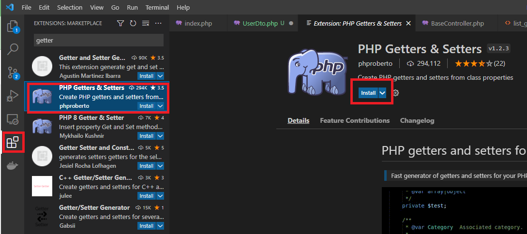527x234 pixels.
Task: Install C++ Getter/Setter Generator extension
Action: (147, 196)
